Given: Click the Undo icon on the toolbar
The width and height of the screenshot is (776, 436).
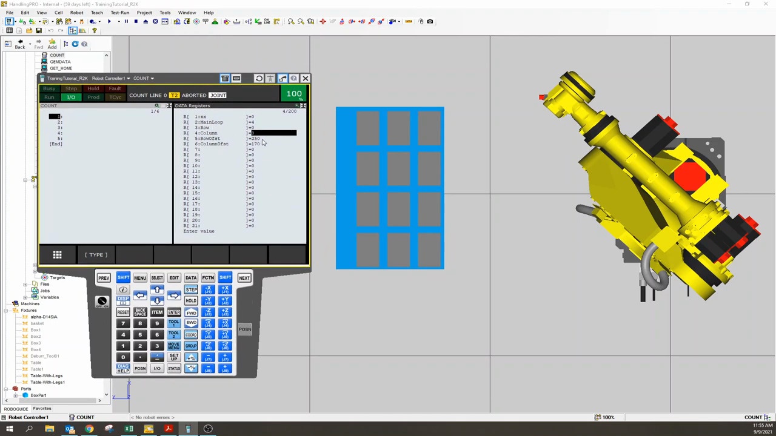Looking at the screenshot, I should pyautogui.click(x=51, y=30).
